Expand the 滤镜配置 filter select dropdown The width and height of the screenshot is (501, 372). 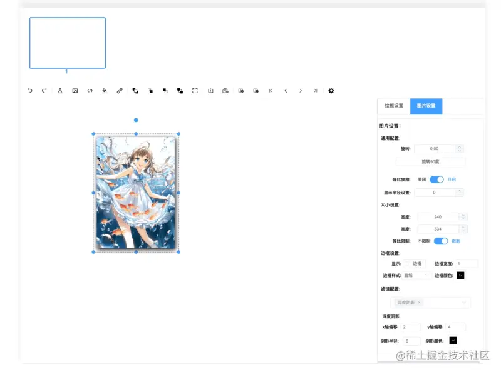(x=430, y=303)
